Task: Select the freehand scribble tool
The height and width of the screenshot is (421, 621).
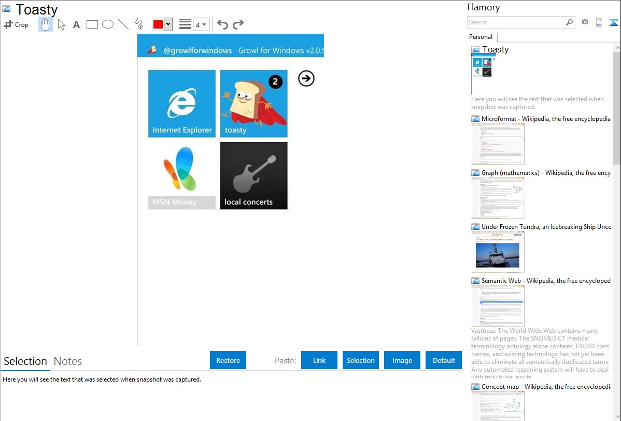Action: pyautogui.click(x=138, y=24)
